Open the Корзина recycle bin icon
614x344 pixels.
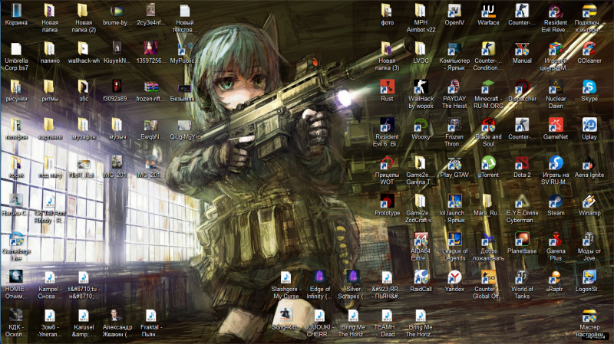click(16, 11)
